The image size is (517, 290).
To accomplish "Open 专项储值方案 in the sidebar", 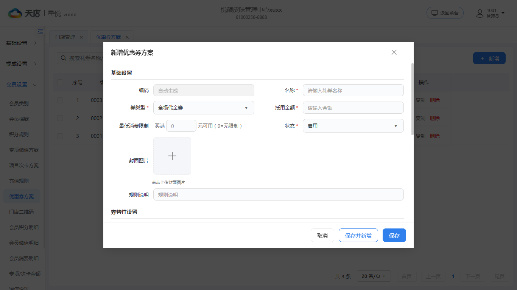I will tap(24, 150).
